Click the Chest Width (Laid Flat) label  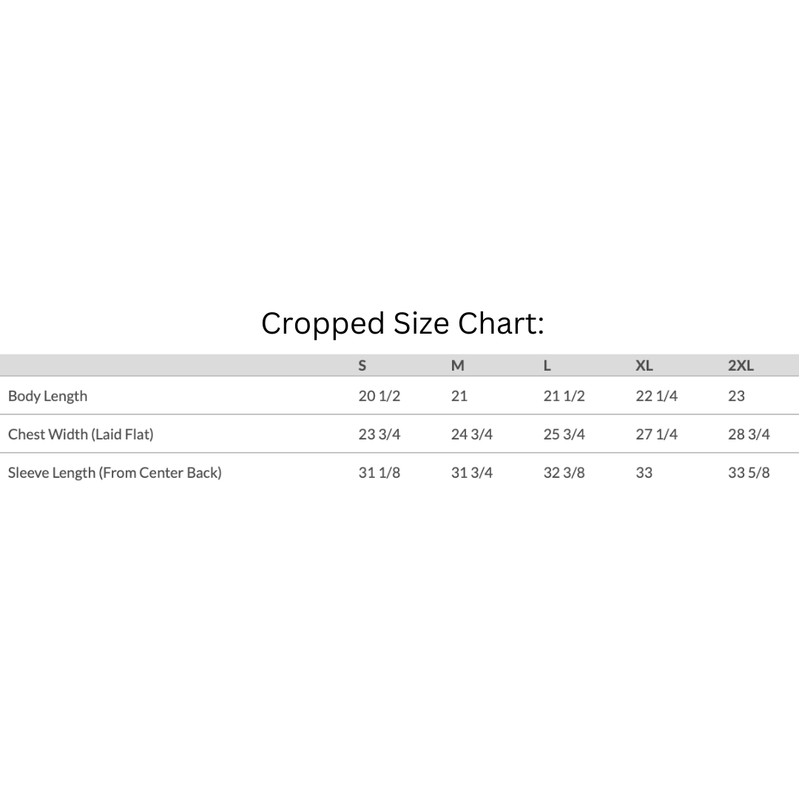click(x=81, y=434)
